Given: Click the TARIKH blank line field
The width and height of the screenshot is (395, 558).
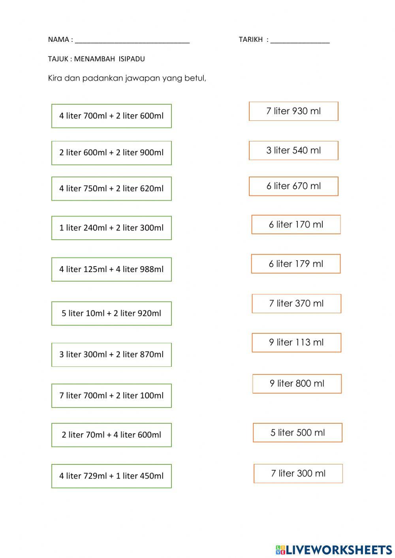Looking at the screenshot, I should [x=300, y=40].
